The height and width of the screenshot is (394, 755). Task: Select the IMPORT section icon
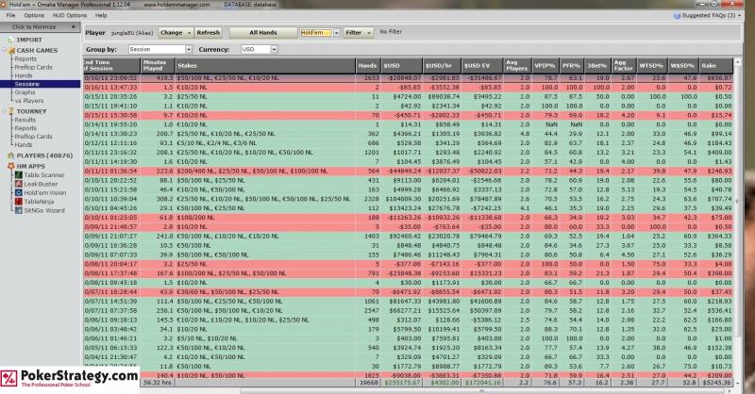point(10,40)
